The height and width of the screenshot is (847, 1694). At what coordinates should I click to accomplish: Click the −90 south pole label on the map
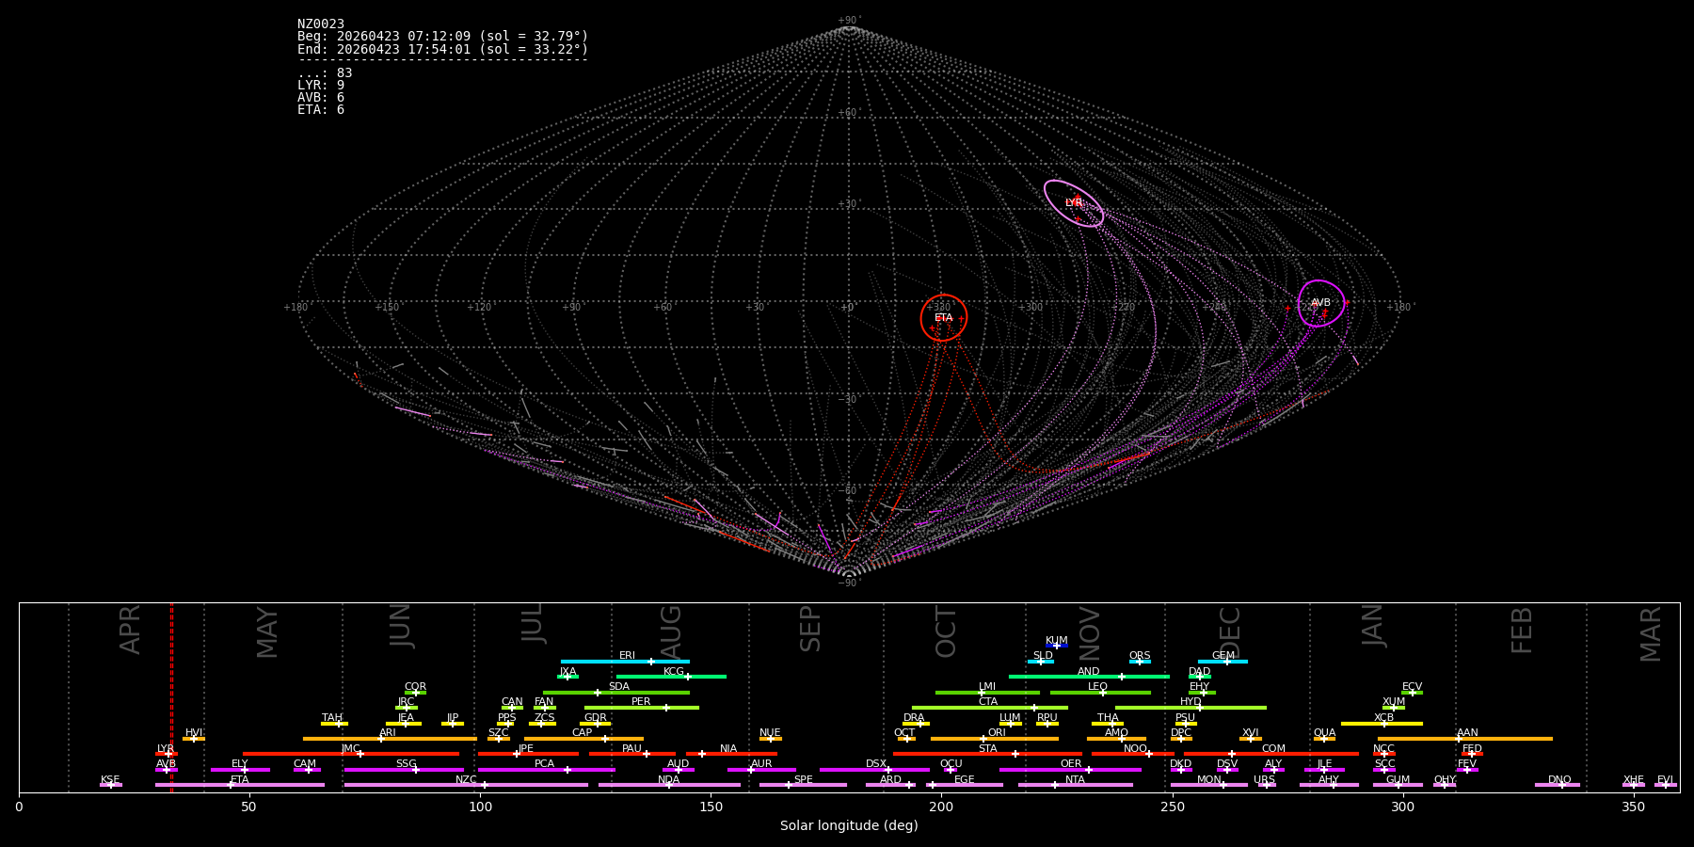point(848,583)
